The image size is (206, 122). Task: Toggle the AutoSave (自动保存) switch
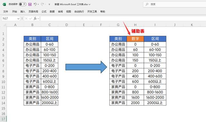(23, 4)
